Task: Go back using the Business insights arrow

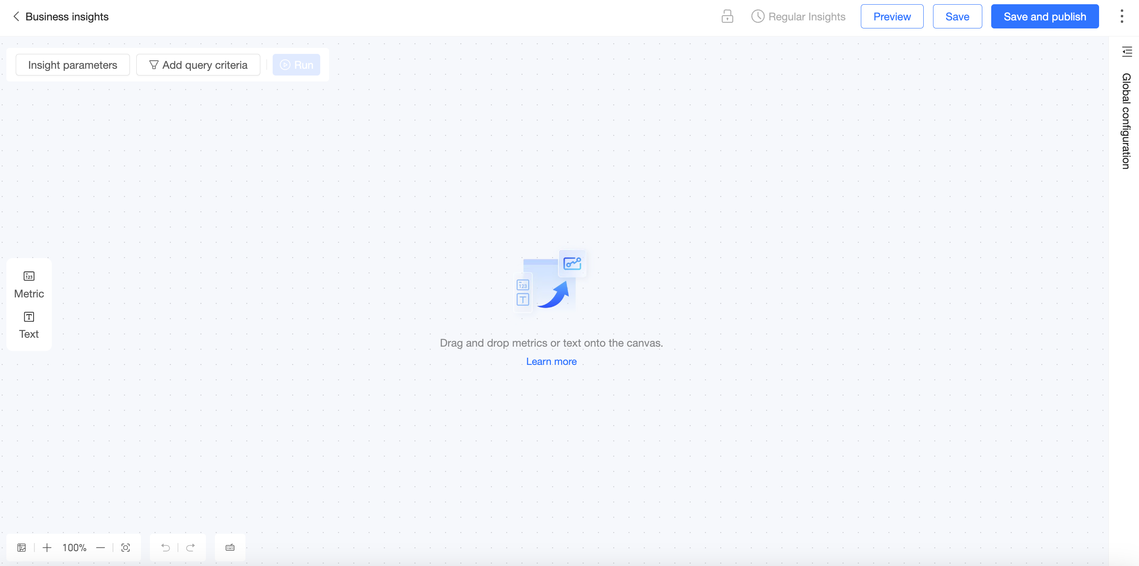Action: [17, 17]
